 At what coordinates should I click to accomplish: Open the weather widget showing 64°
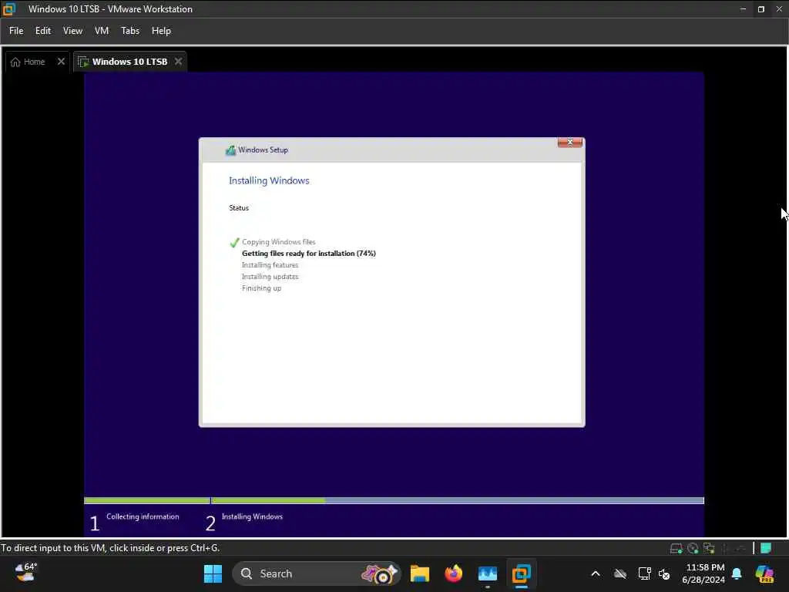25,573
